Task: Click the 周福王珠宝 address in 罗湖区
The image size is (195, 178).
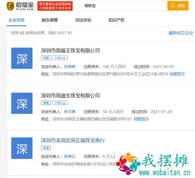Action: coord(110,74)
